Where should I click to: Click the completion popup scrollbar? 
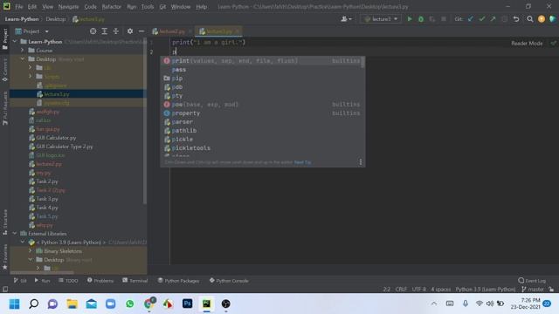coord(363,62)
